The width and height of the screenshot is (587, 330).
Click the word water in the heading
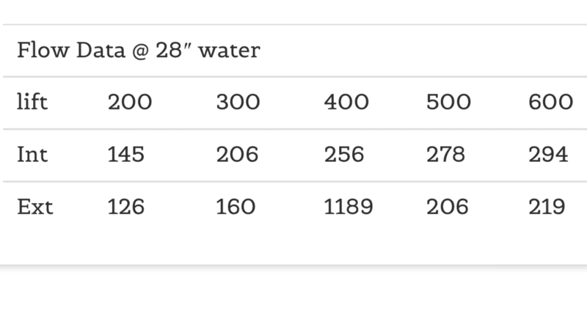[x=229, y=51]
